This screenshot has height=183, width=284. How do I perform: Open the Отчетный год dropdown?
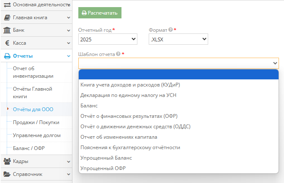tap(108, 39)
